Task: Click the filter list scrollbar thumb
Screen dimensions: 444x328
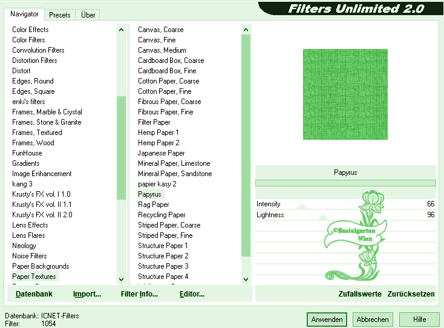Action: [246, 146]
